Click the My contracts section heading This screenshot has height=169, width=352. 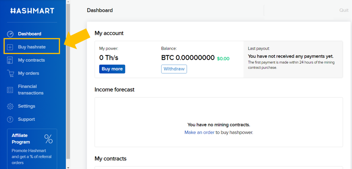(x=111, y=159)
